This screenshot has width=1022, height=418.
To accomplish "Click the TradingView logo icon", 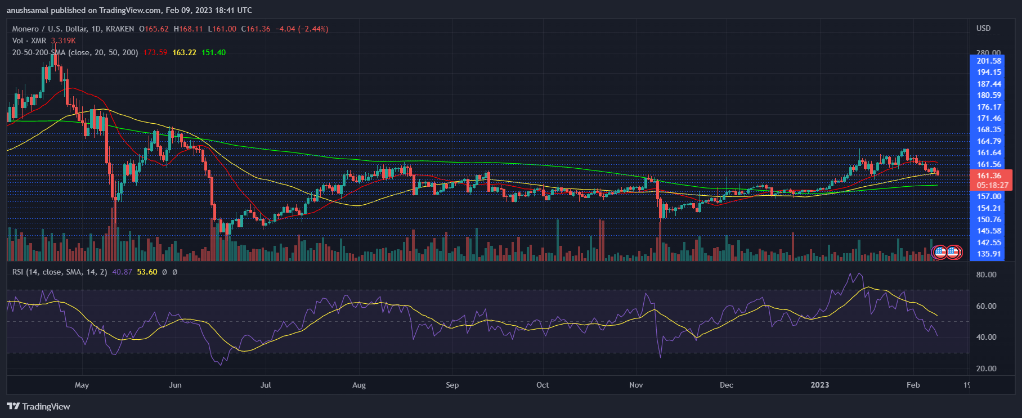I will (x=13, y=406).
